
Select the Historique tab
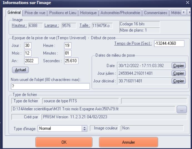(88, 13)
